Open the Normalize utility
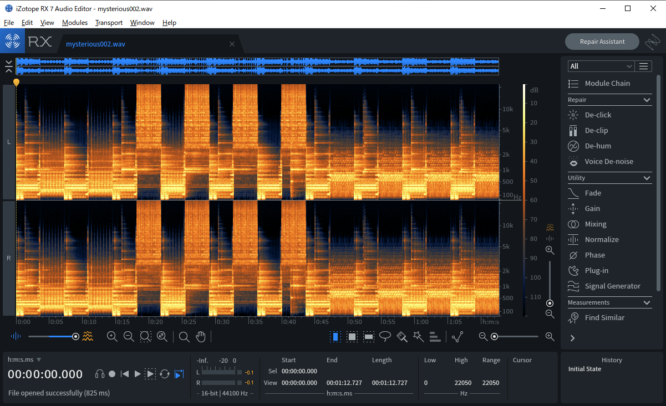 (602, 239)
